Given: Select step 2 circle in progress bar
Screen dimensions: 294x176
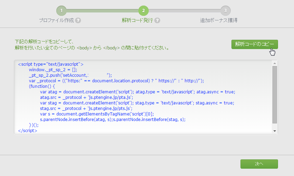Looking at the screenshot, I should [x=144, y=11].
